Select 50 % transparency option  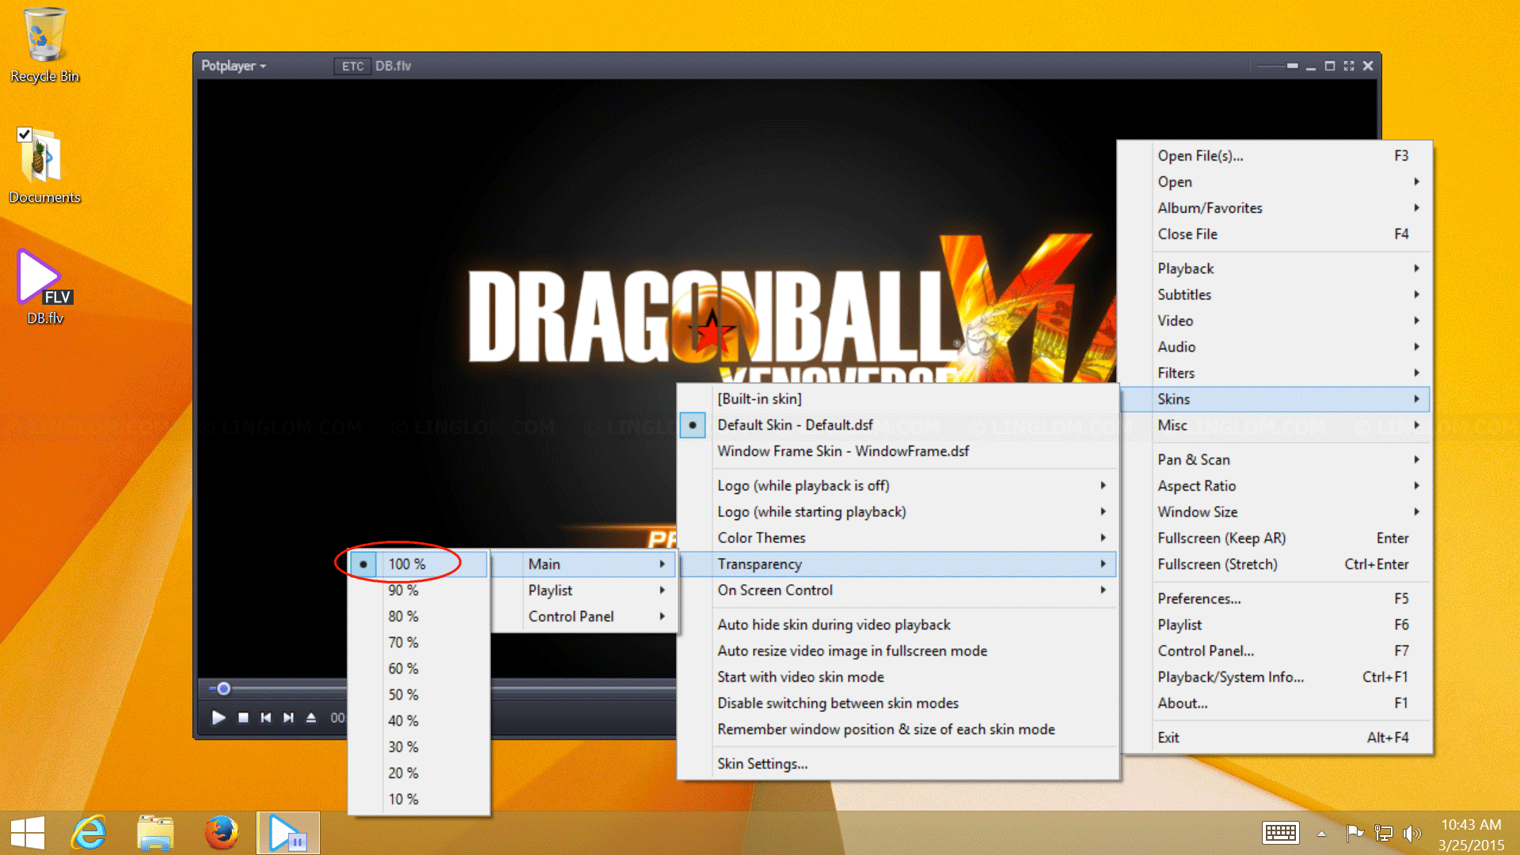pyautogui.click(x=418, y=695)
